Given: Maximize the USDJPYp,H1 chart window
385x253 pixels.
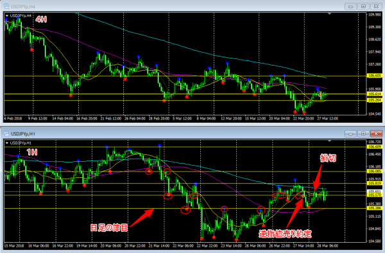Looking at the screenshot, I should [x=363, y=134].
